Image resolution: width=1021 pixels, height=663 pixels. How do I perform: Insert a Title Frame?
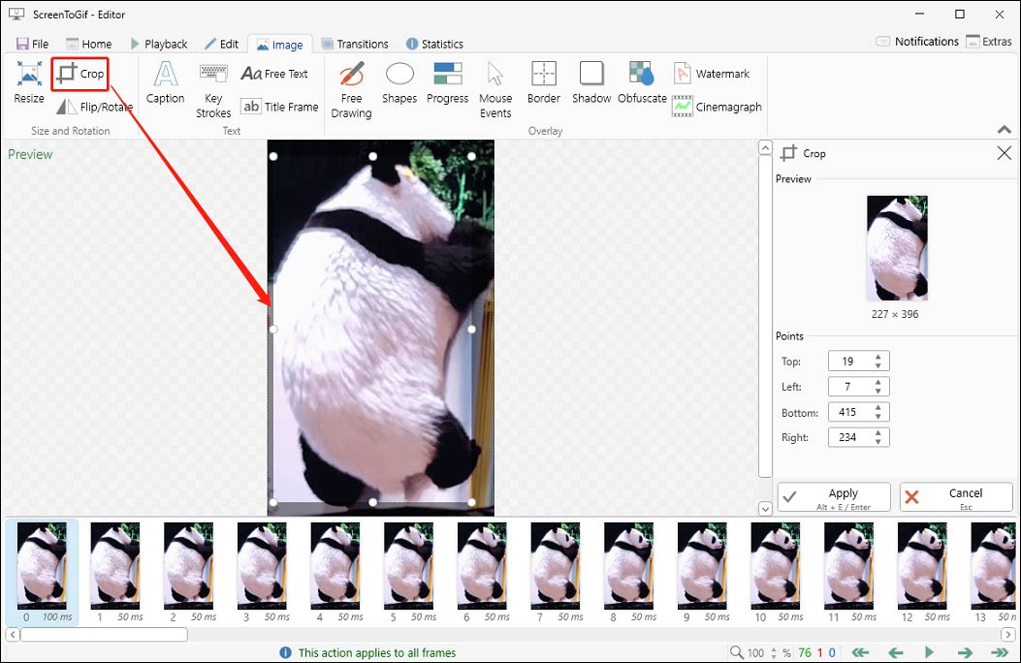279,107
